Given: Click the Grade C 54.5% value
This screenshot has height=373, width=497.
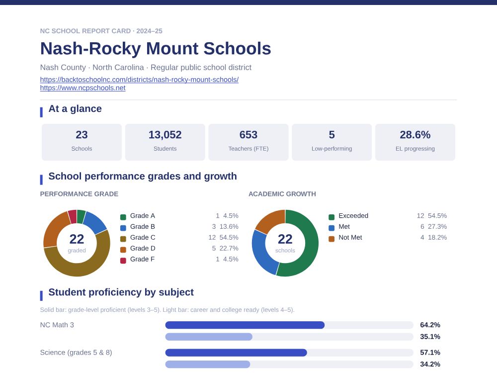Looking at the screenshot, I should [229, 238].
